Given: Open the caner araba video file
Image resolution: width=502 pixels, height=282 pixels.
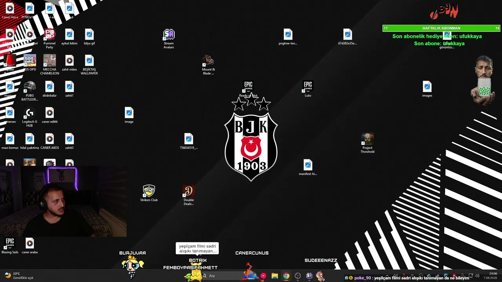Looking at the screenshot, I should tap(30, 246).
